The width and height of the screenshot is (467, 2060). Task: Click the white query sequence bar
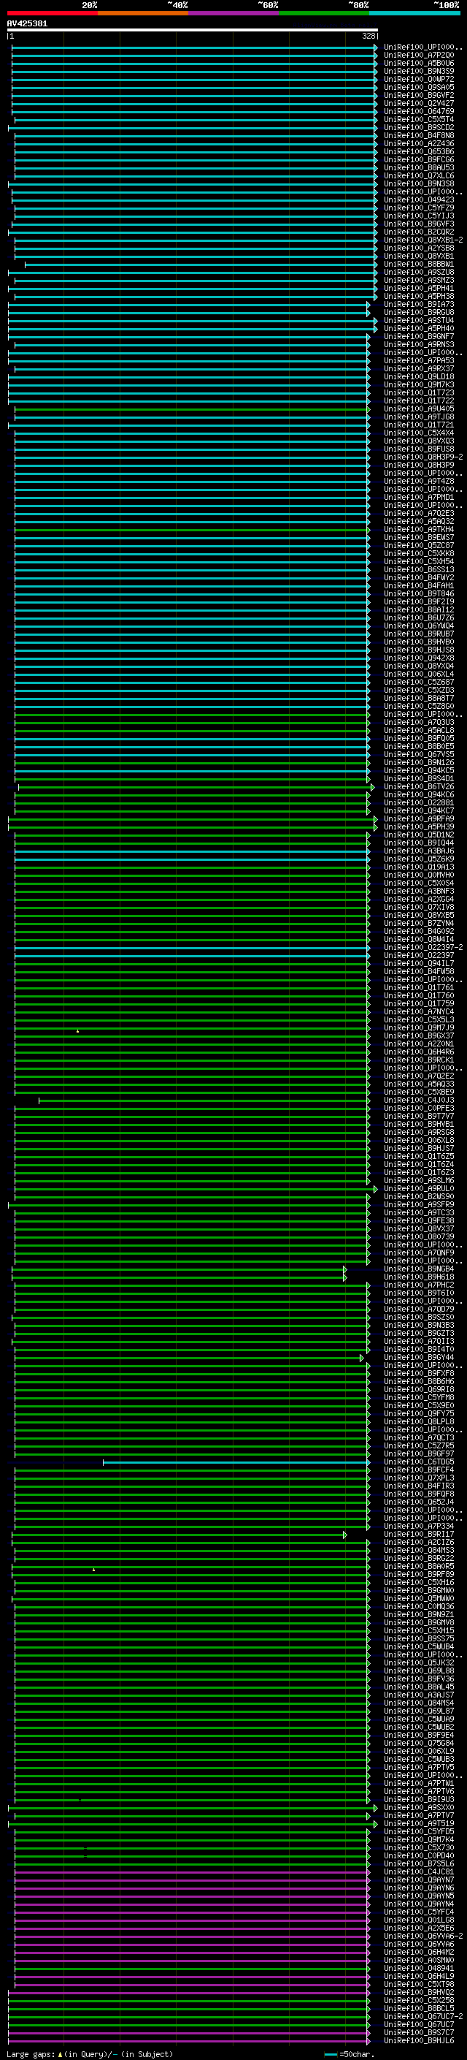pos(193,29)
